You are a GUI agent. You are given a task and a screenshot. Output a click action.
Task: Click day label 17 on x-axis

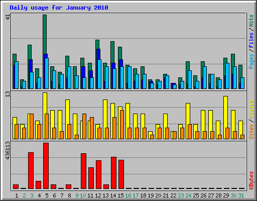pyautogui.click(x=136, y=195)
